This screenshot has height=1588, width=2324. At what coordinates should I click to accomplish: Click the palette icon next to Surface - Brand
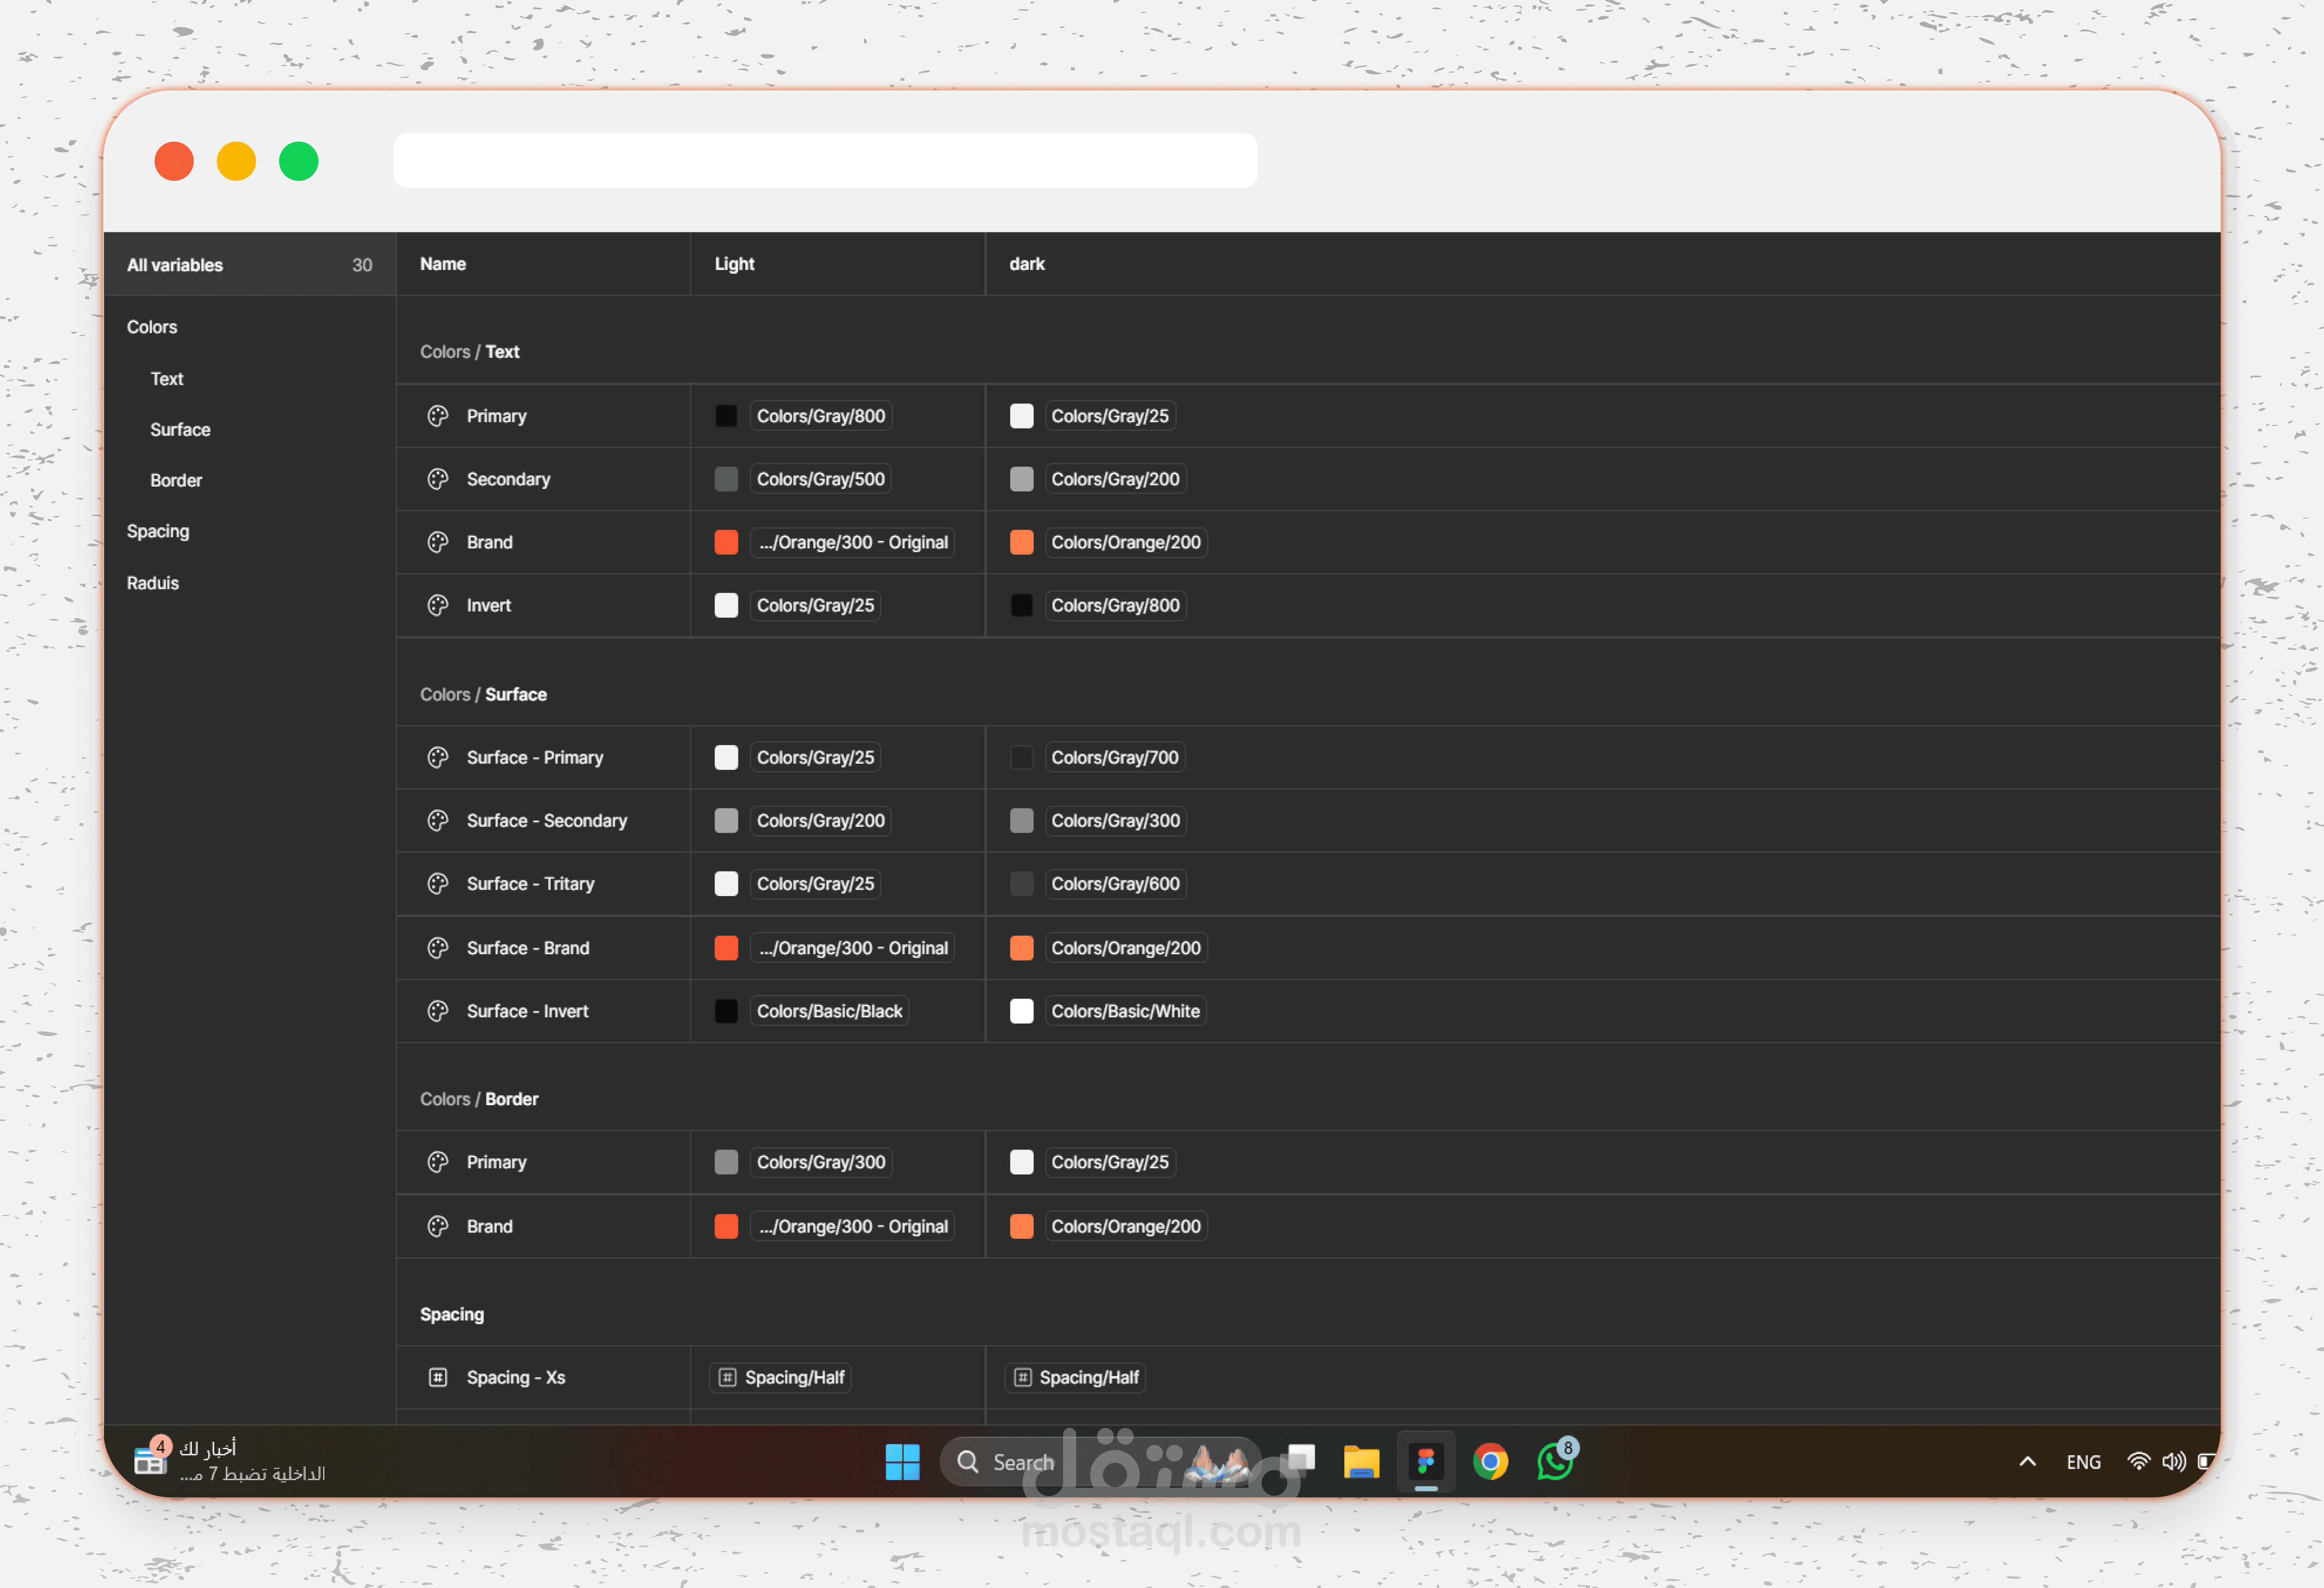point(438,948)
